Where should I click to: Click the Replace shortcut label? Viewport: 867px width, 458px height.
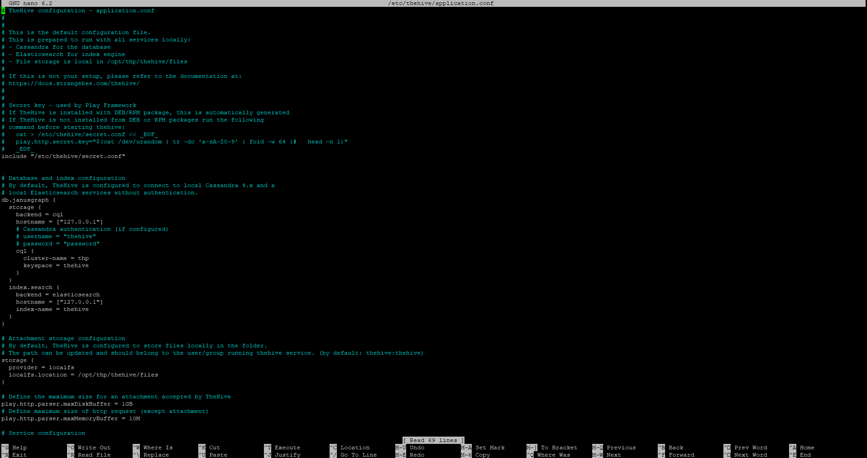click(x=156, y=455)
